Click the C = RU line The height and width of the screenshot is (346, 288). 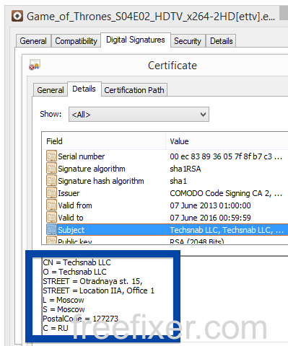pos(56,328)
